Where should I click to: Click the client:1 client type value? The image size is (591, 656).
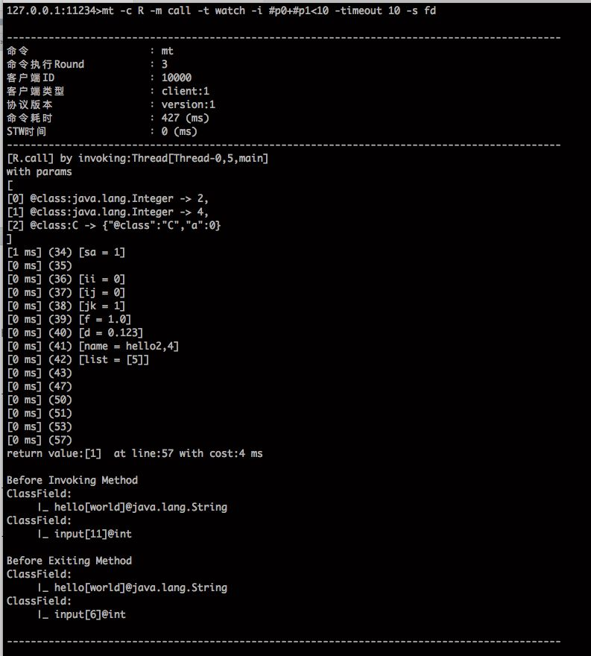click(x=186, y=91)
